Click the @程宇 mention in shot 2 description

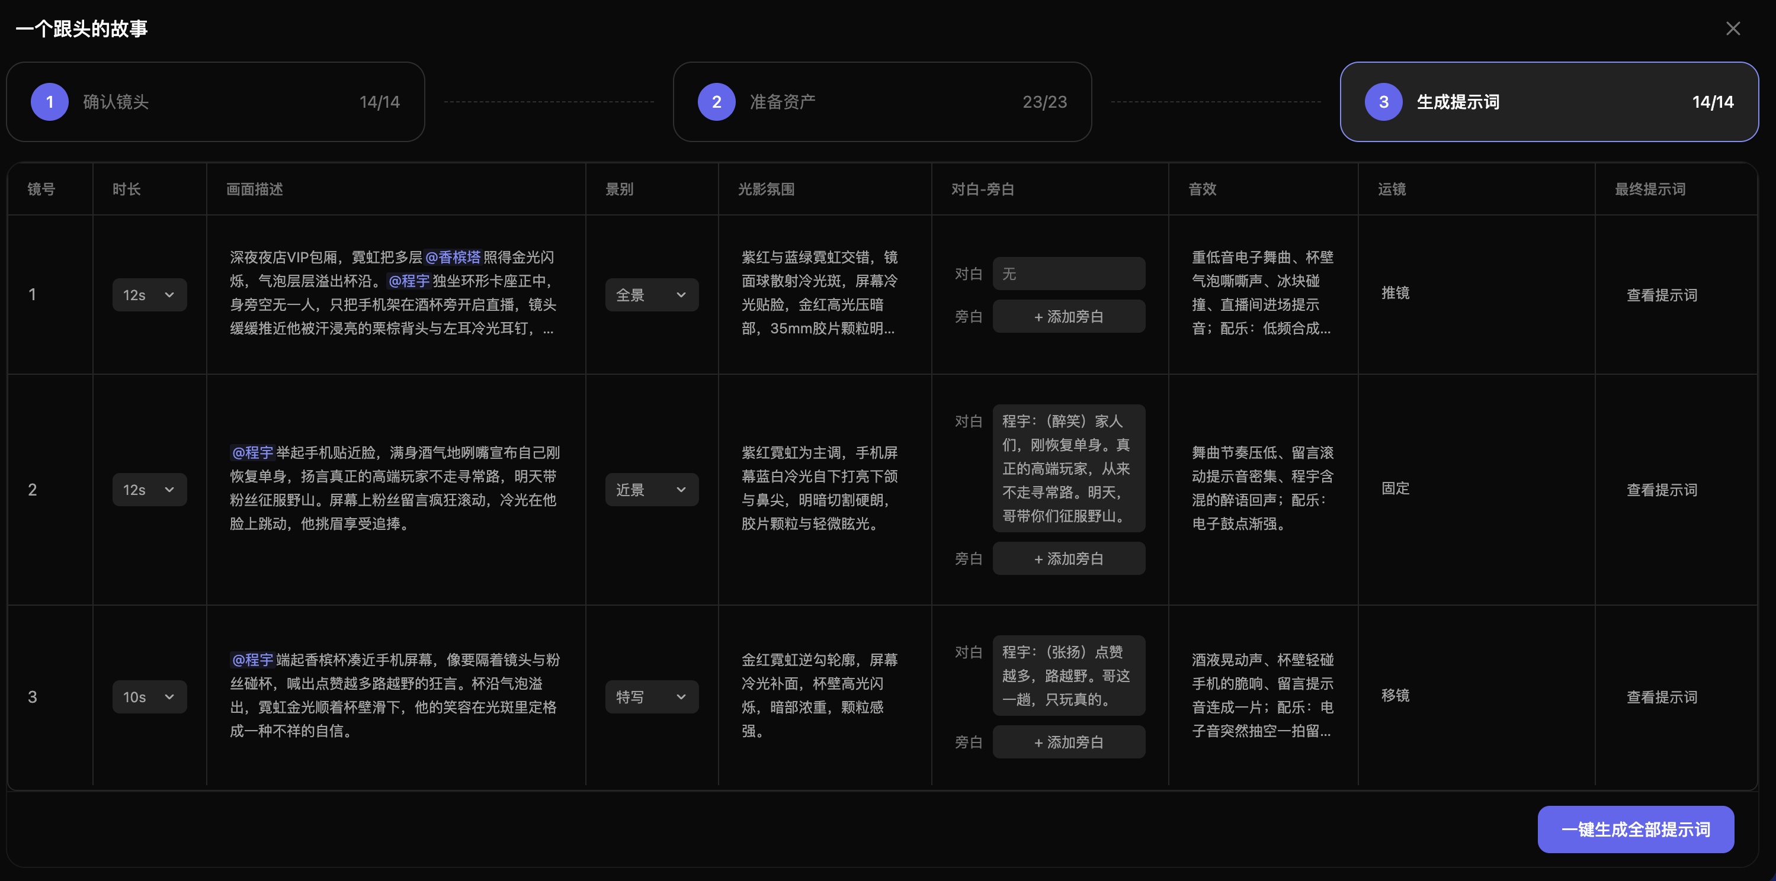pos(252,452)
